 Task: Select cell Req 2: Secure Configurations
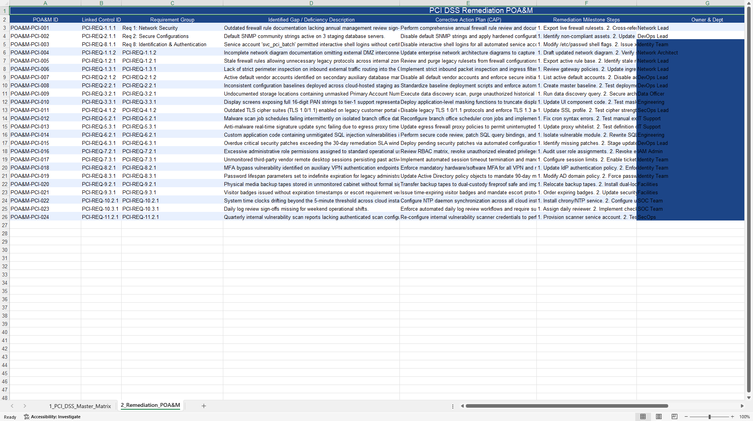[x=172, y=36]
